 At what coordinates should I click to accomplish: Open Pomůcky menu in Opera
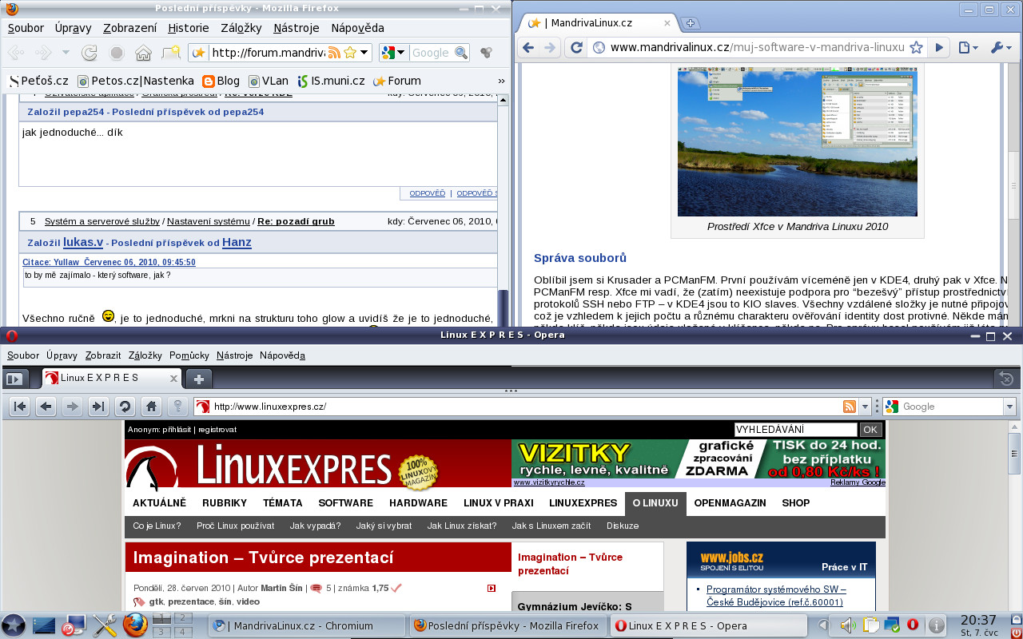pyautogui.click(x=189, y=355)
